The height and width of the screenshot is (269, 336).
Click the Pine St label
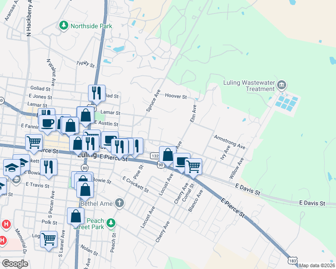coord(138,172)
